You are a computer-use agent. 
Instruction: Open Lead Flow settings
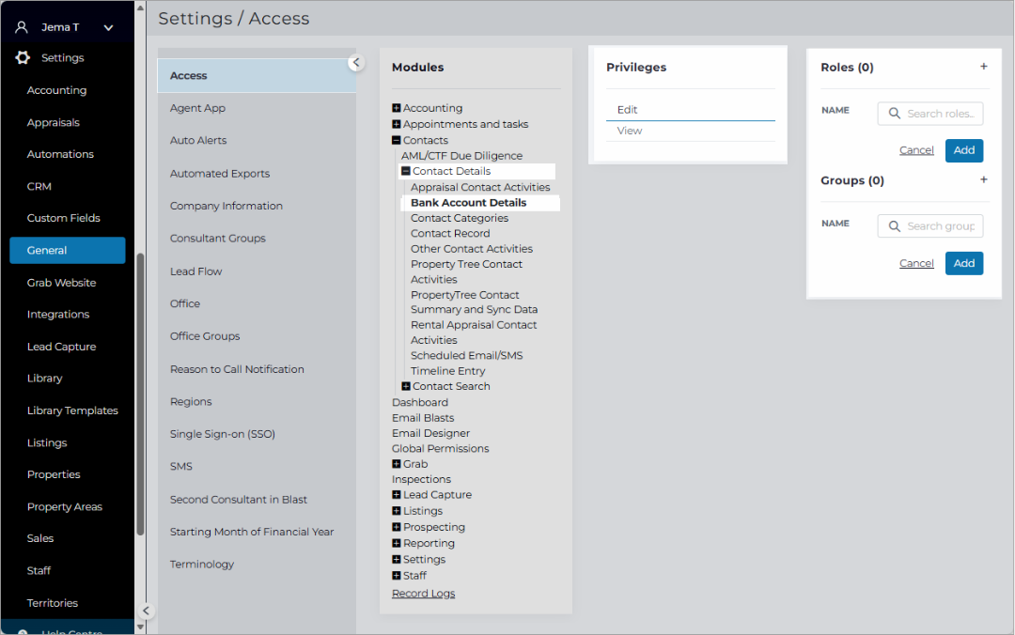coord(195,271)
